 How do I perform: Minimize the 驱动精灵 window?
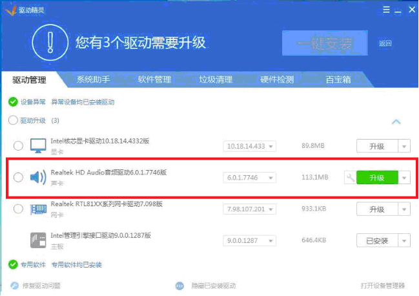point(398,11)
